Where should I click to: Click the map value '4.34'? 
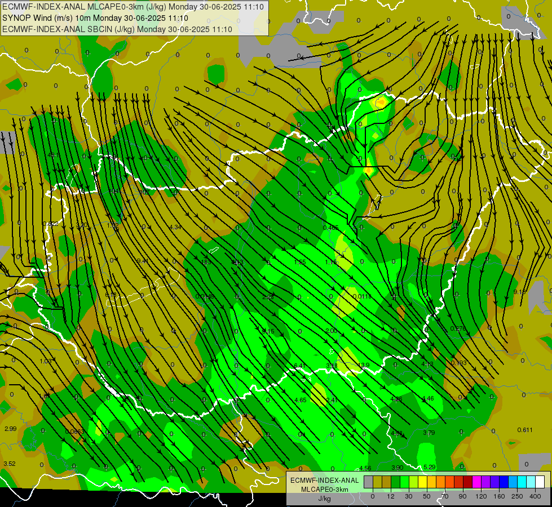pyautogui.click(x=175, y=227)
